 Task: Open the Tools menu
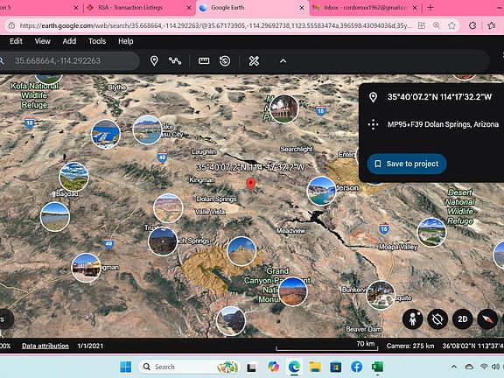pos(97,41)
